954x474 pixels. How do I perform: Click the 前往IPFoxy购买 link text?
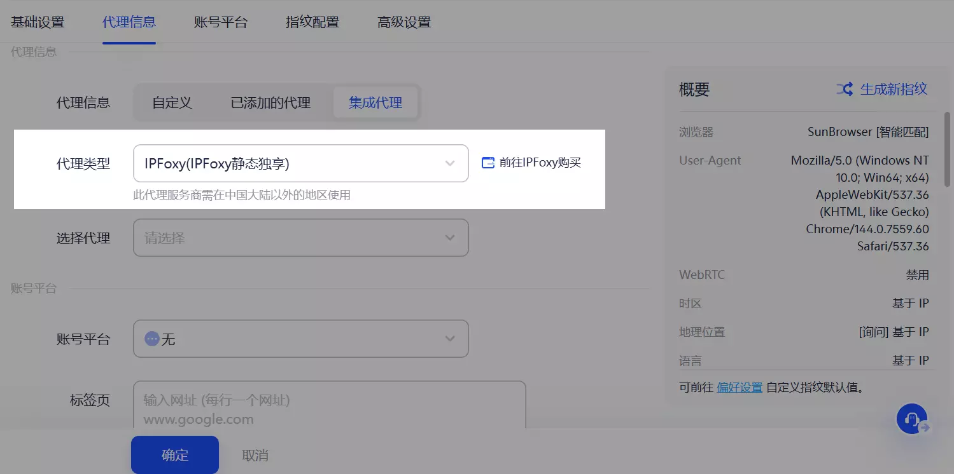coord(540,163)
